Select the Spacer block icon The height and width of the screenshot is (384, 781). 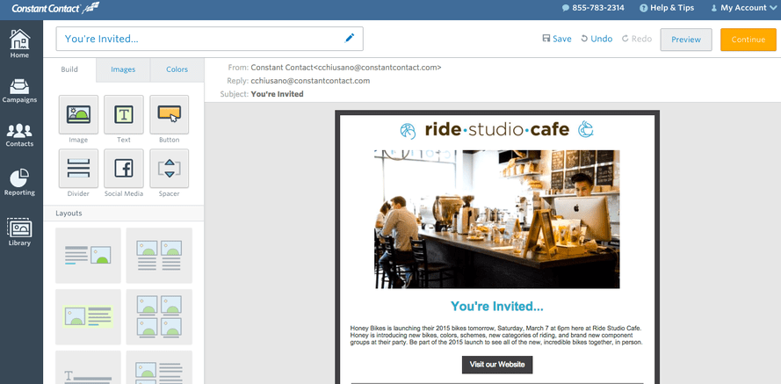(170, 169)
